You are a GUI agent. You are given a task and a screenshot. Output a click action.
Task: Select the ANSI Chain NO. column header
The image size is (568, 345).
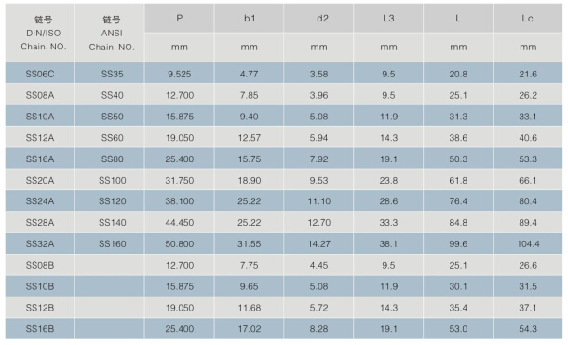(110, 33)
